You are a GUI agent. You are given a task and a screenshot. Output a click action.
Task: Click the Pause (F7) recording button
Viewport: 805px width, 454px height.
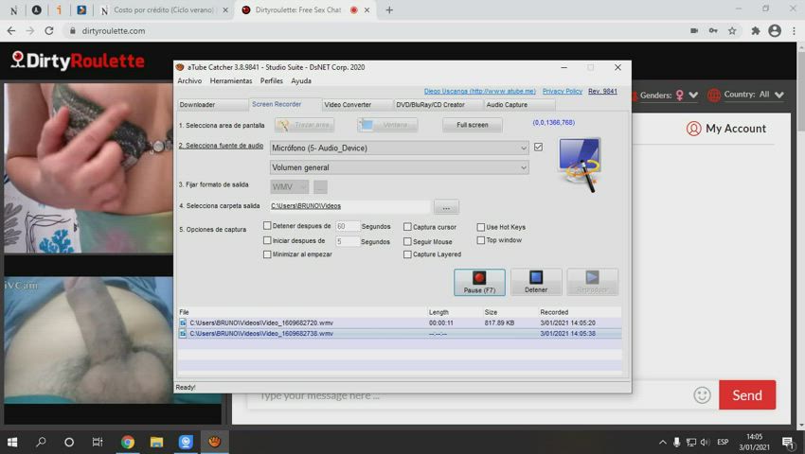(479, 282)
